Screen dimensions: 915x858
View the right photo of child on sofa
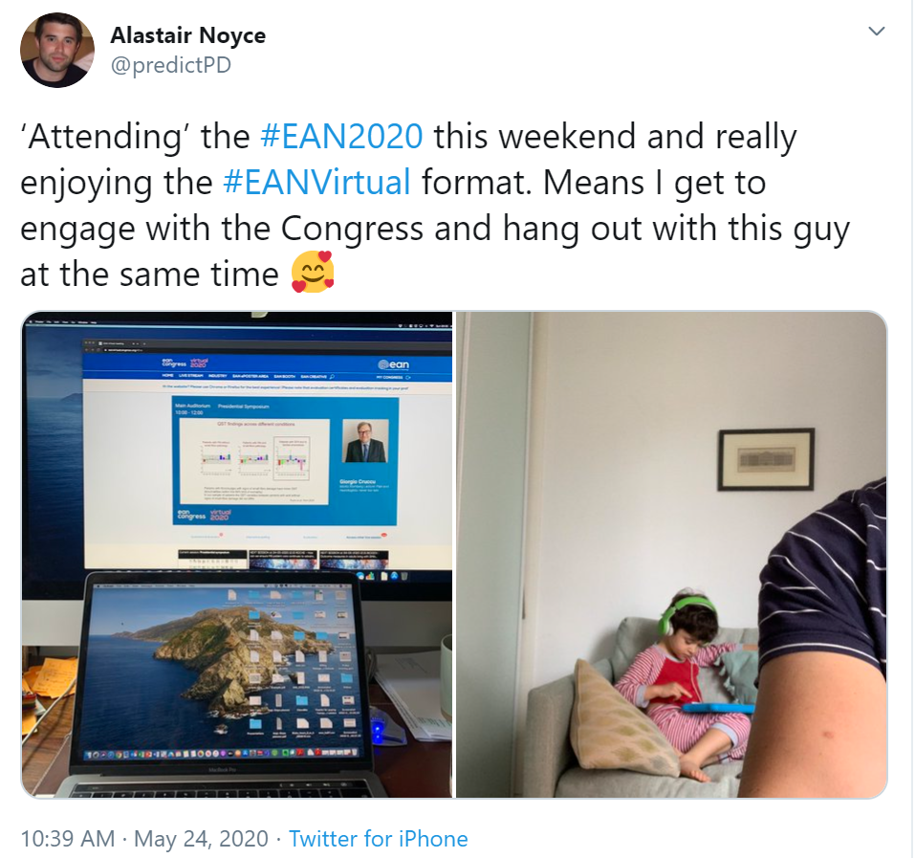click(671, 555)
